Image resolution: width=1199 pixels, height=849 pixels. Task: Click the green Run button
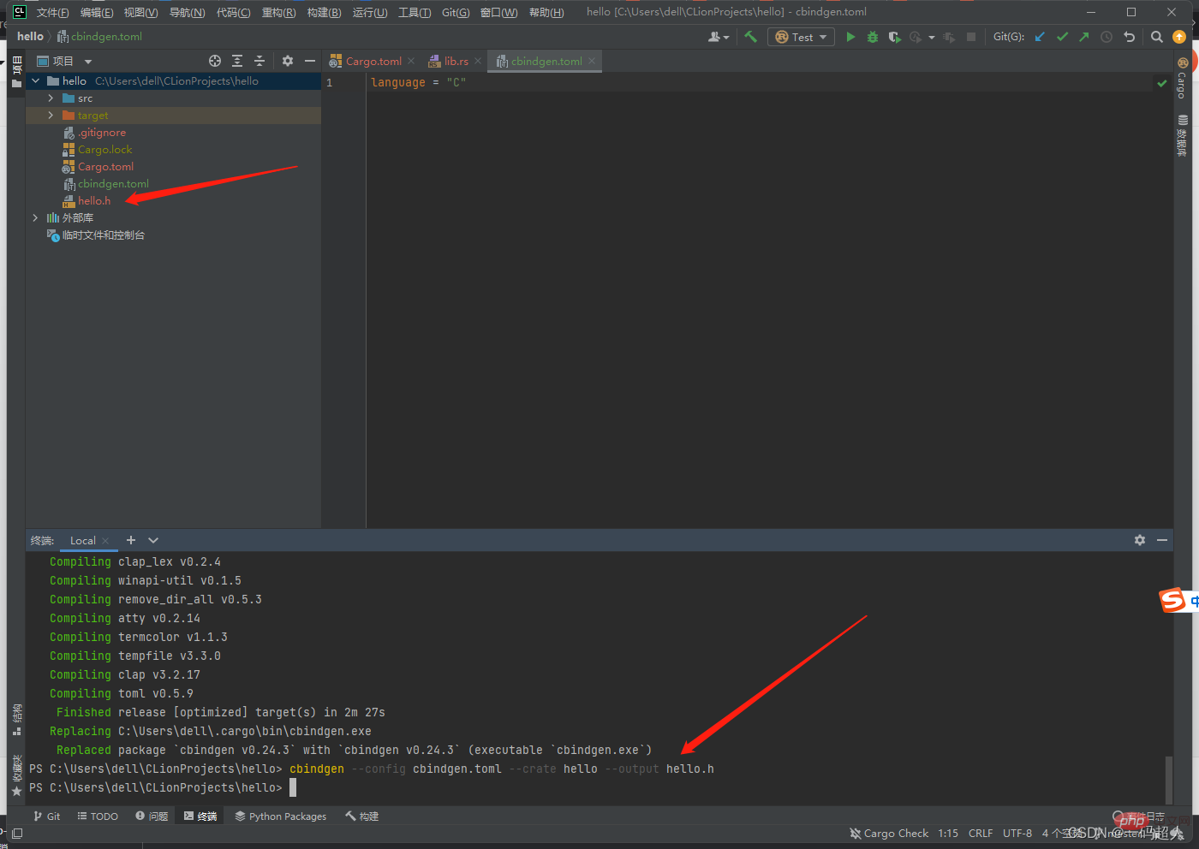850,37
